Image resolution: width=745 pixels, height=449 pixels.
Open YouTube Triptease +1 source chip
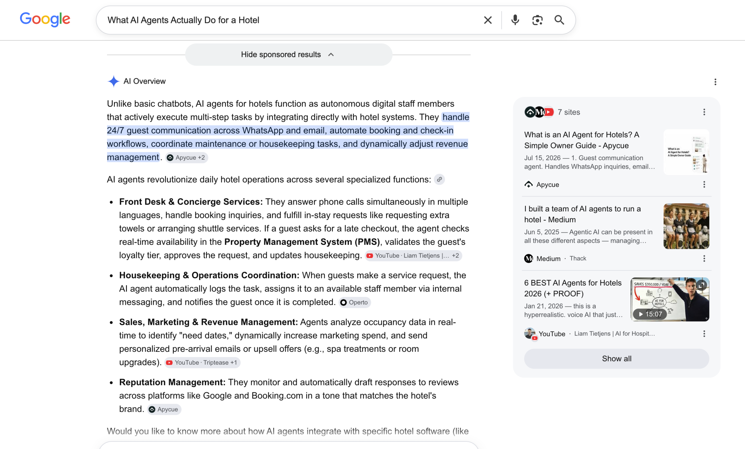pyautogui.click(x=202, y=363)
